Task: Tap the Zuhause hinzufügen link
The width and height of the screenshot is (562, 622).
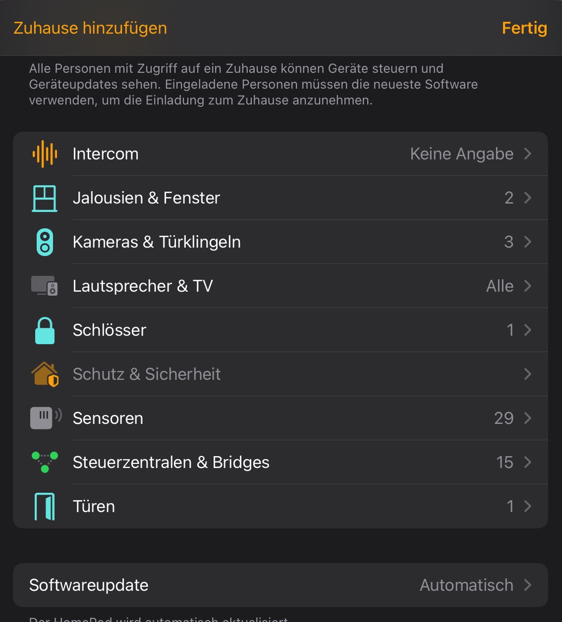Action: pyautogui.click(x=90, y=28)
